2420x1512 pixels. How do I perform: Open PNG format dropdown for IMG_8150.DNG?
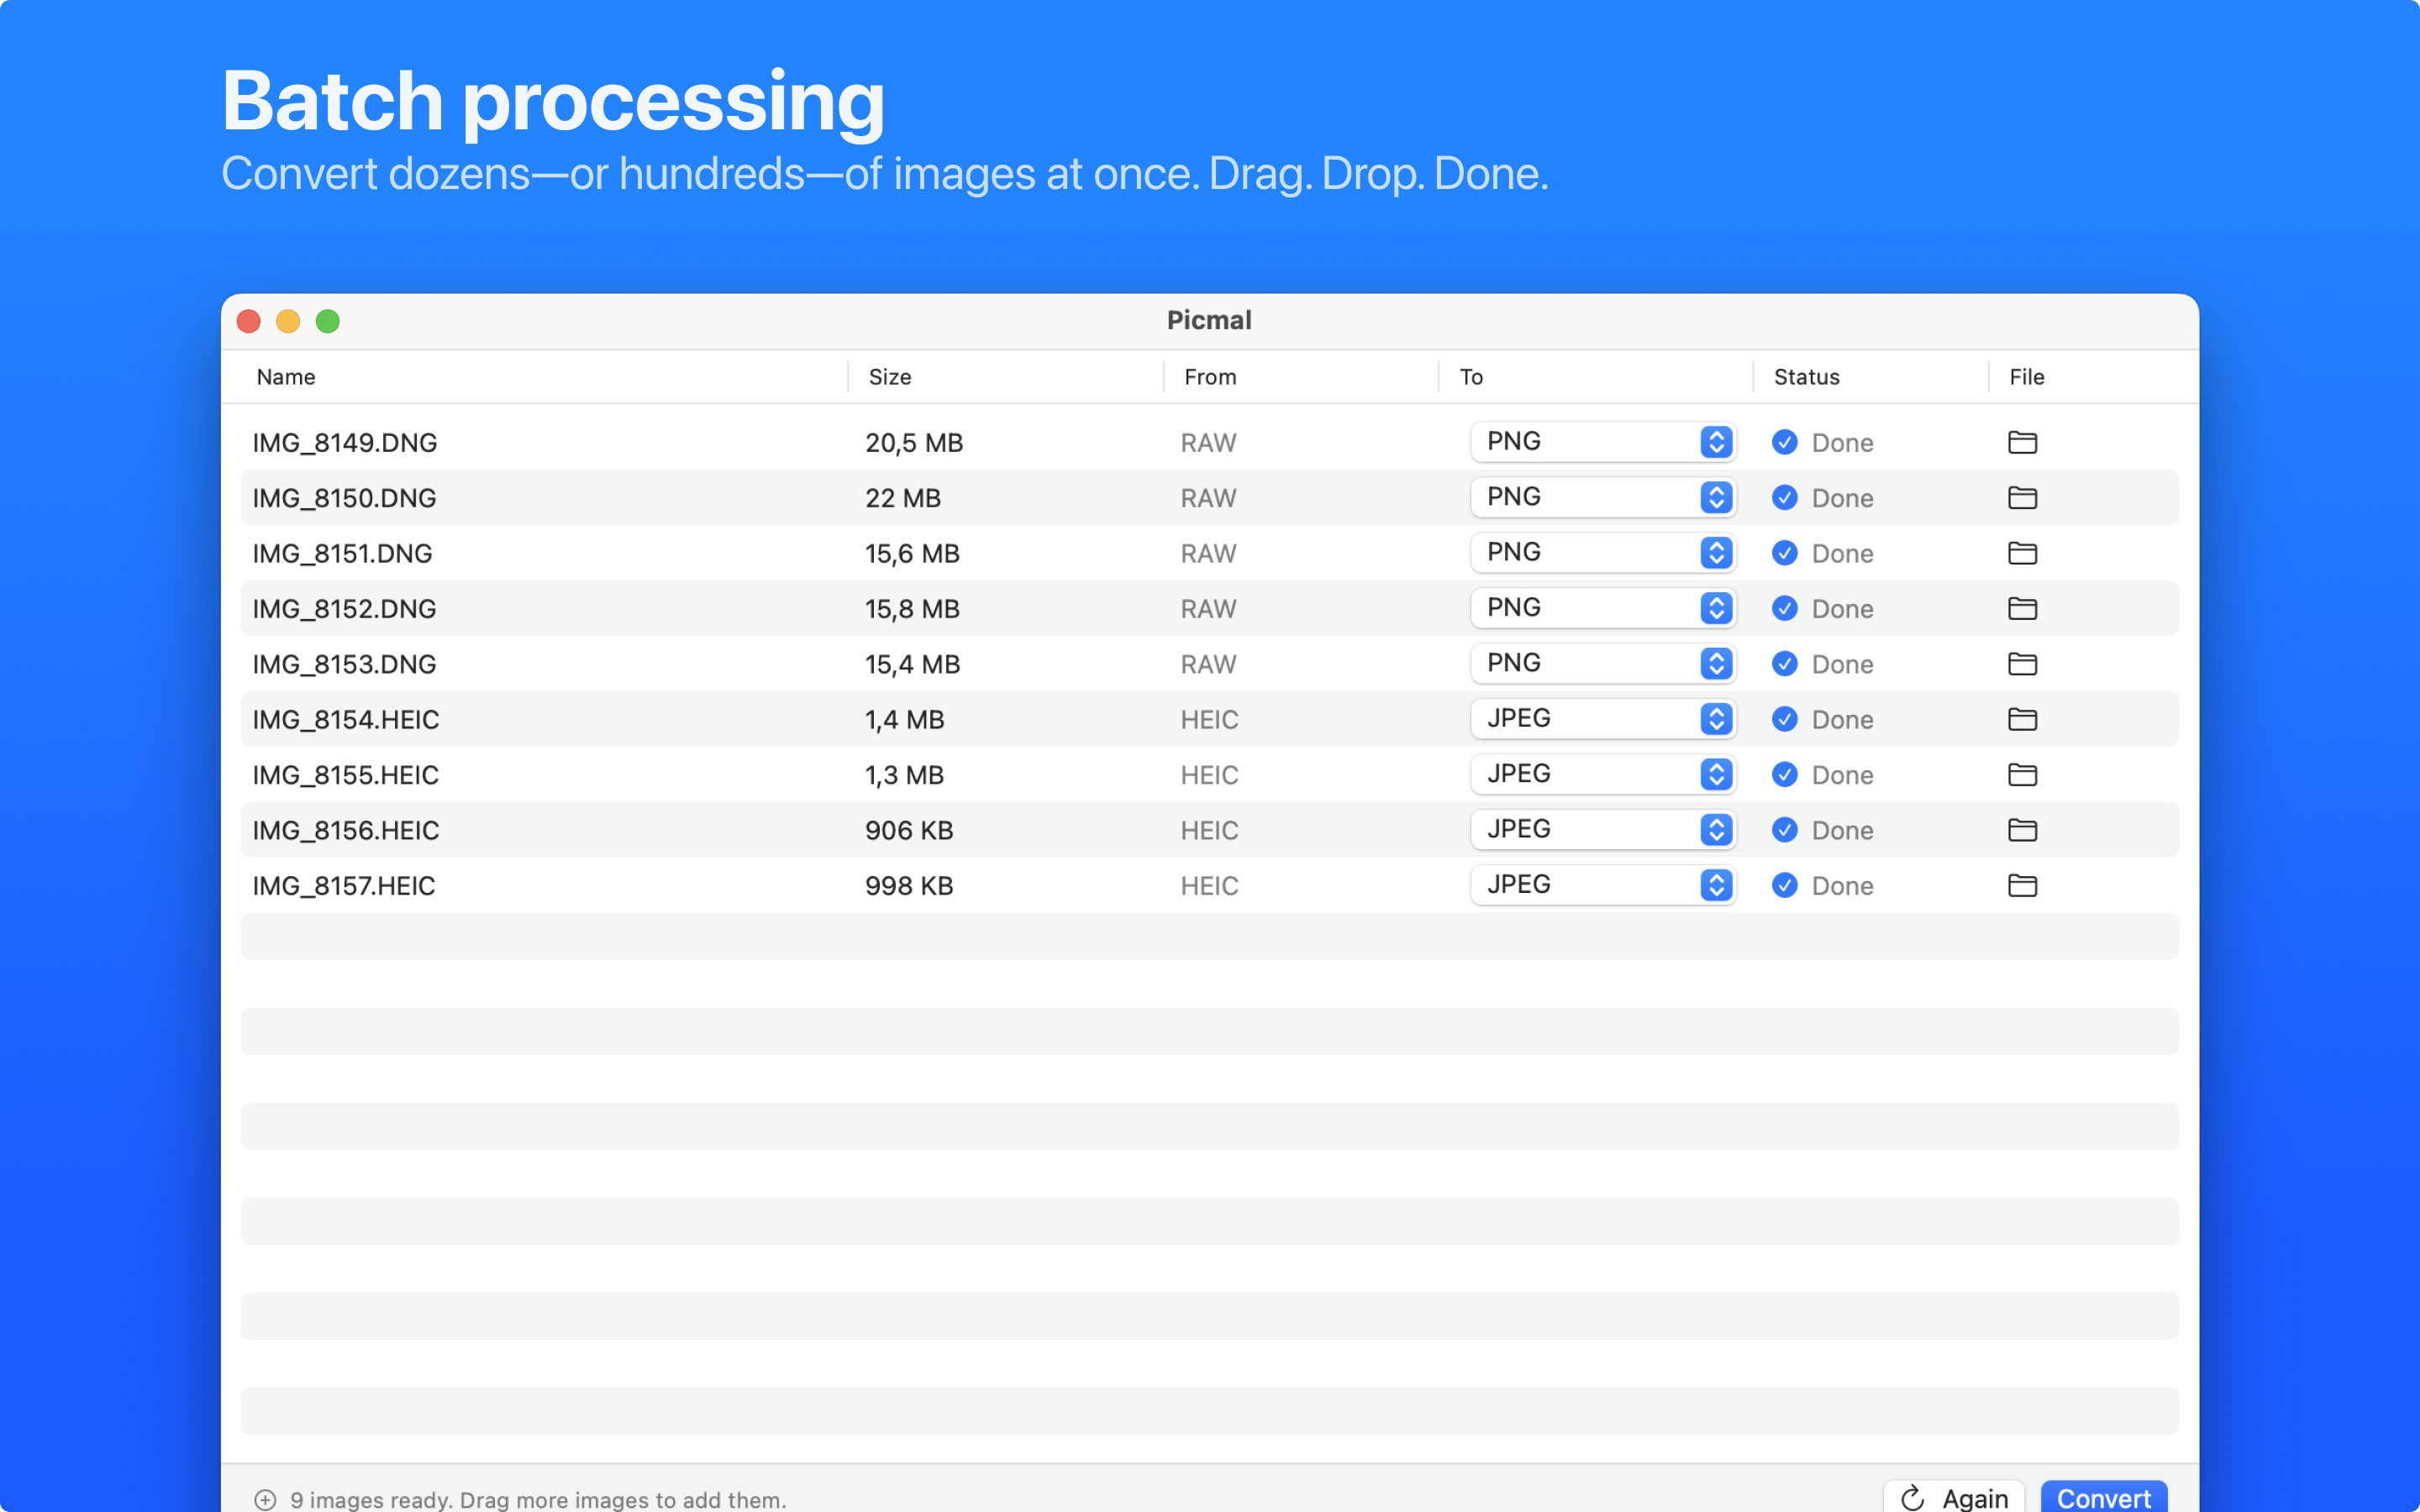[x=1603, y=497]
